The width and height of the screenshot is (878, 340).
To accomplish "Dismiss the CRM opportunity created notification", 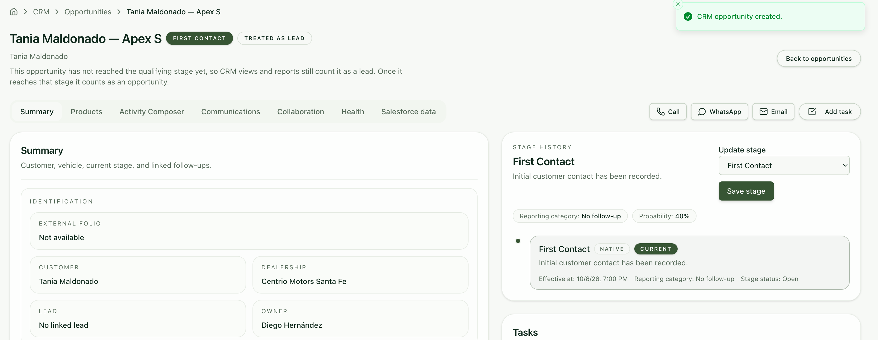I will coord(678,5).
